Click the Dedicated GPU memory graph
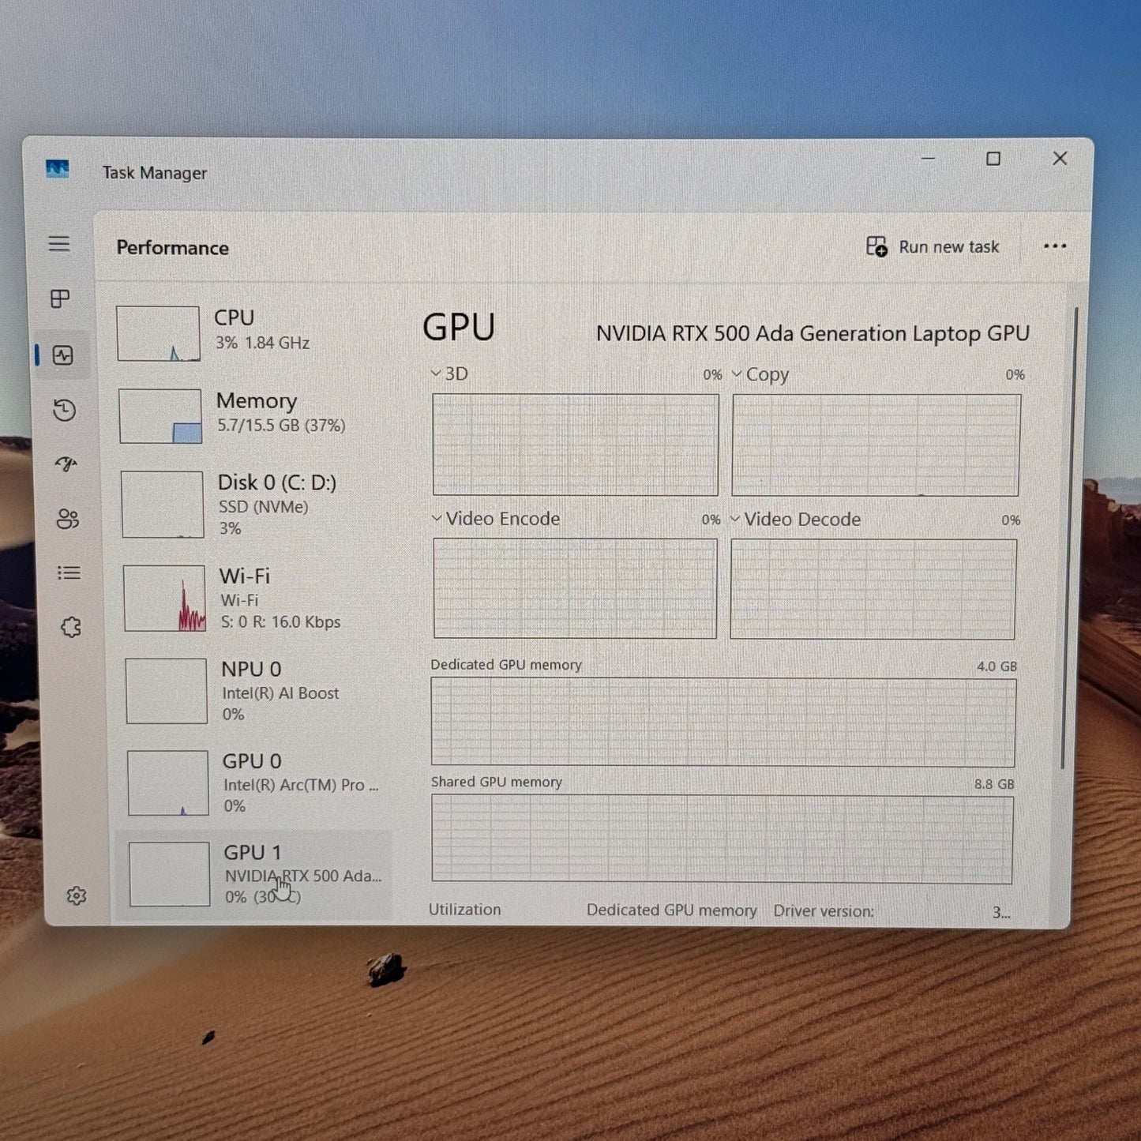 (x=723, y=723)
